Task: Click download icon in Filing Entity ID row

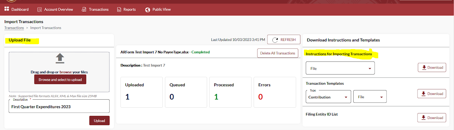Action: 424,118
